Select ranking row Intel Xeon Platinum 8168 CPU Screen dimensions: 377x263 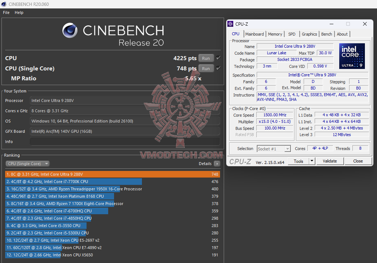click(x=112, y=196)
